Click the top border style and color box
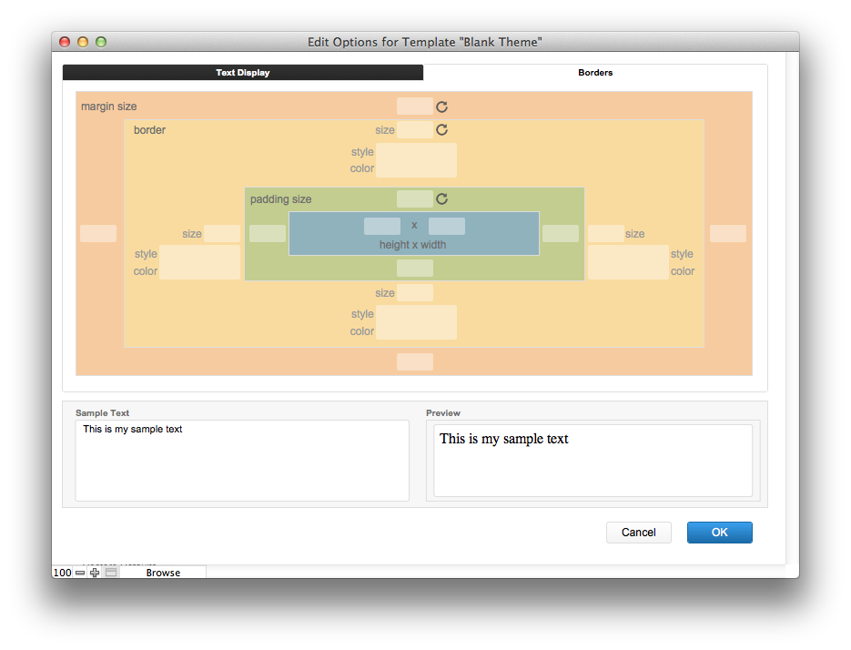The width and height of the screenshot is (851, 650). [416, 160]
